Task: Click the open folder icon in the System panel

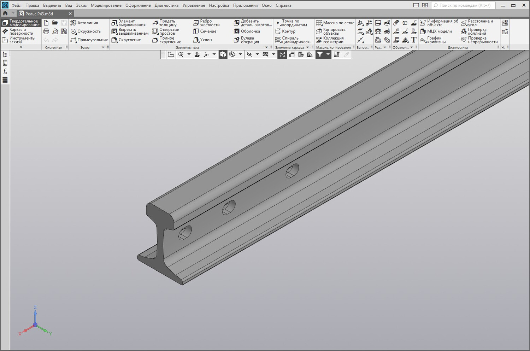Action: pos(55,23)
